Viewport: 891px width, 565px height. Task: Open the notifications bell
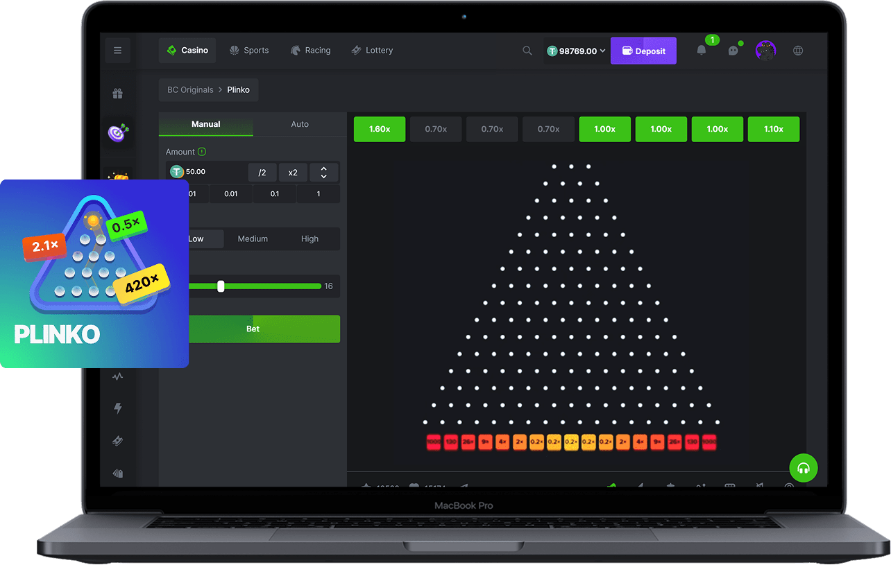click(x=702, y=51)
